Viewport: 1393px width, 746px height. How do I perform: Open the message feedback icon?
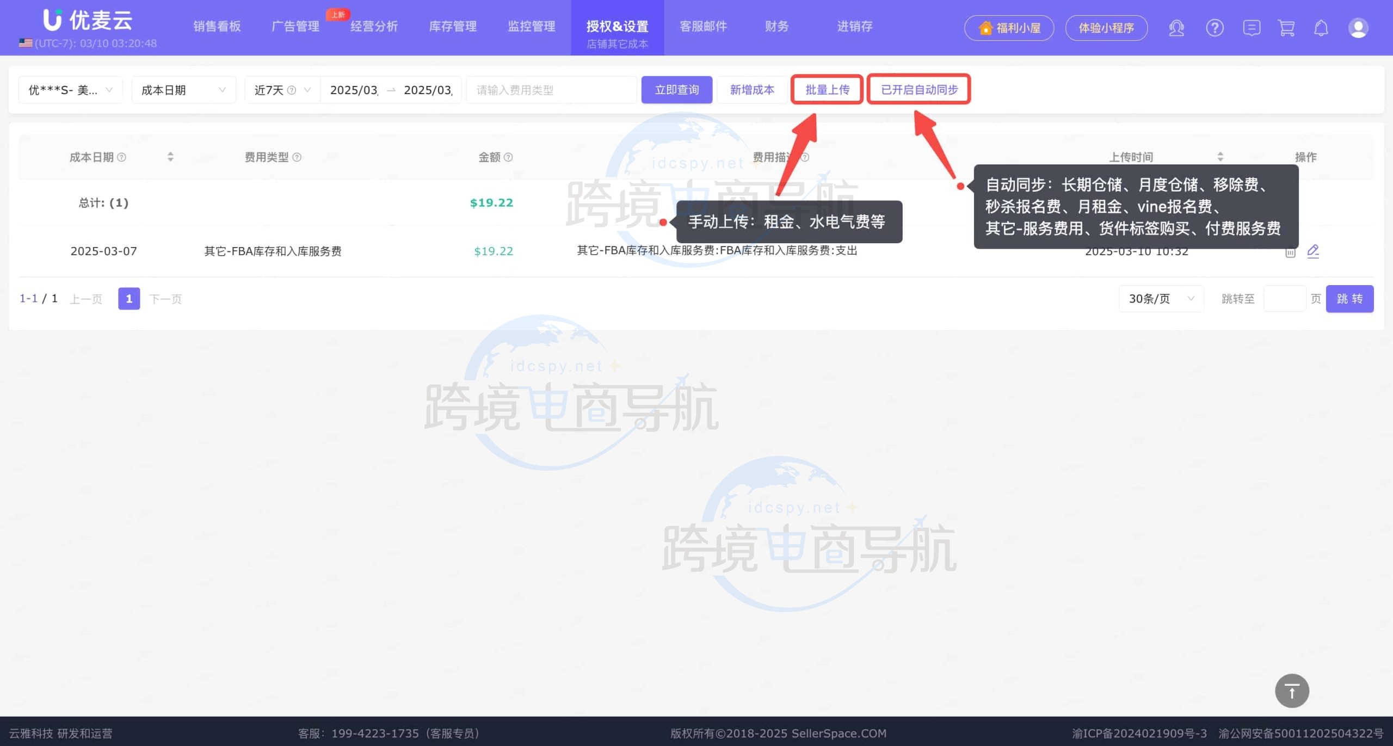[x=1251, y=28]
